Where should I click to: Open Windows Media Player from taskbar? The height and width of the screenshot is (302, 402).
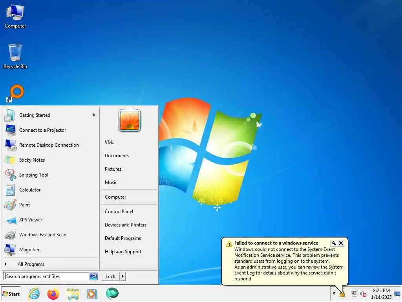(92, 294)
